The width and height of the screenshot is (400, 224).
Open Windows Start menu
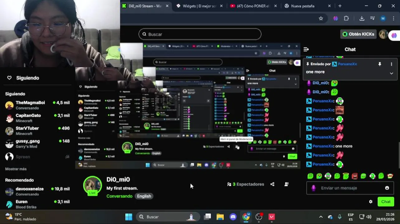[129, 217]
